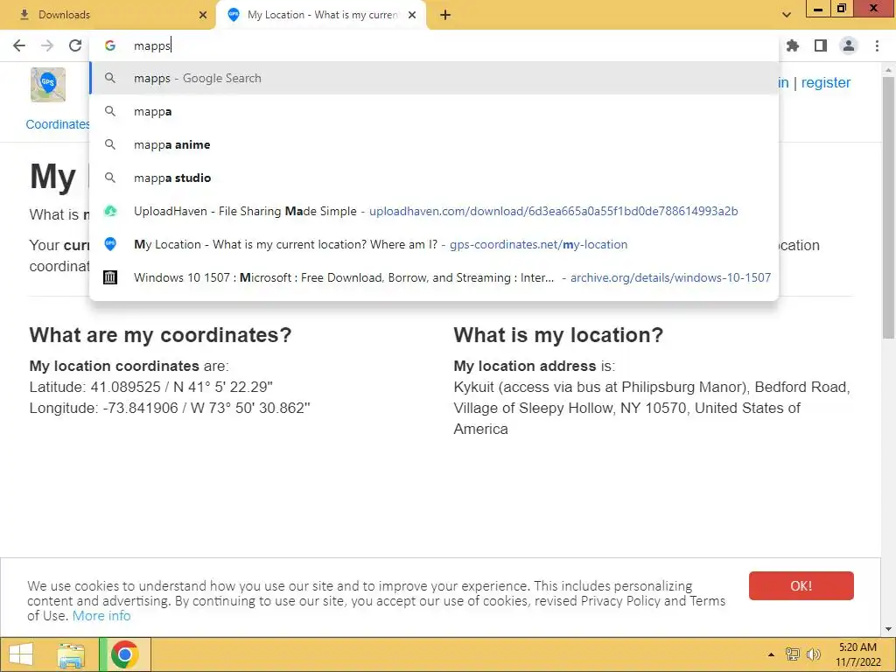Screen dimensions: 896x672
Task: Open the 'More info' cookie link
Action: pos(101,615)
